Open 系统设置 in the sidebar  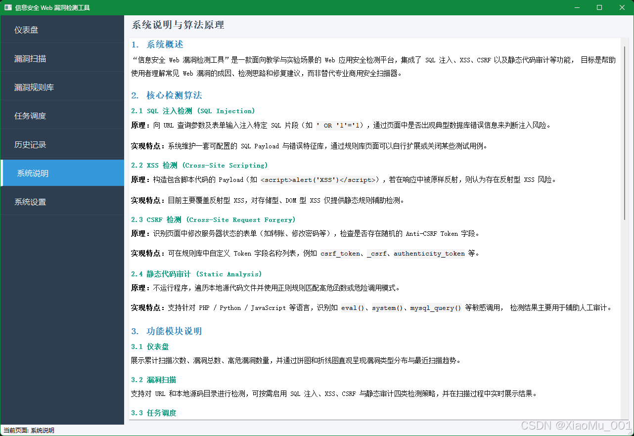[x=62, y=202]
